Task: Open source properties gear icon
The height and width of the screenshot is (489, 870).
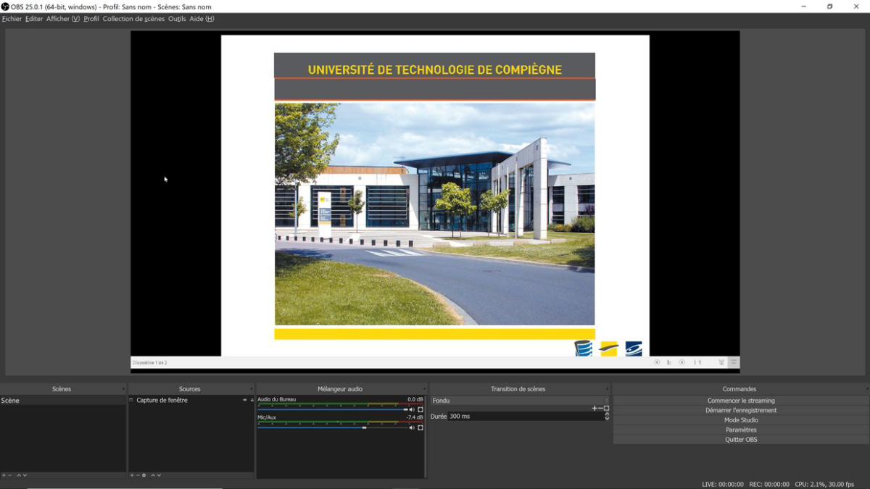Action: (144, 475)
